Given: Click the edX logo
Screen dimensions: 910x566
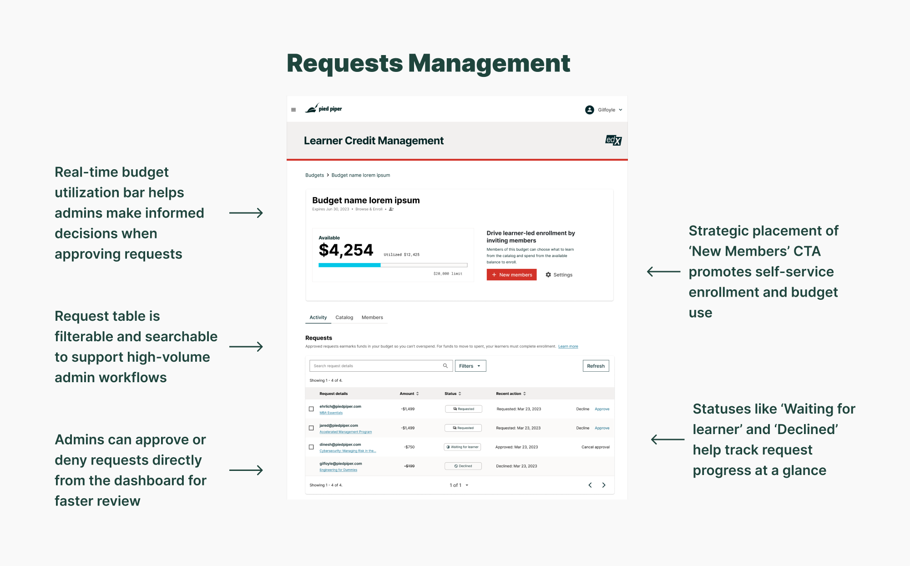Looking at the screenshot, I should [613, 140].
